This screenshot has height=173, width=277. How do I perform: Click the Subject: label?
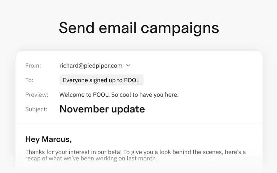(36, 109)
